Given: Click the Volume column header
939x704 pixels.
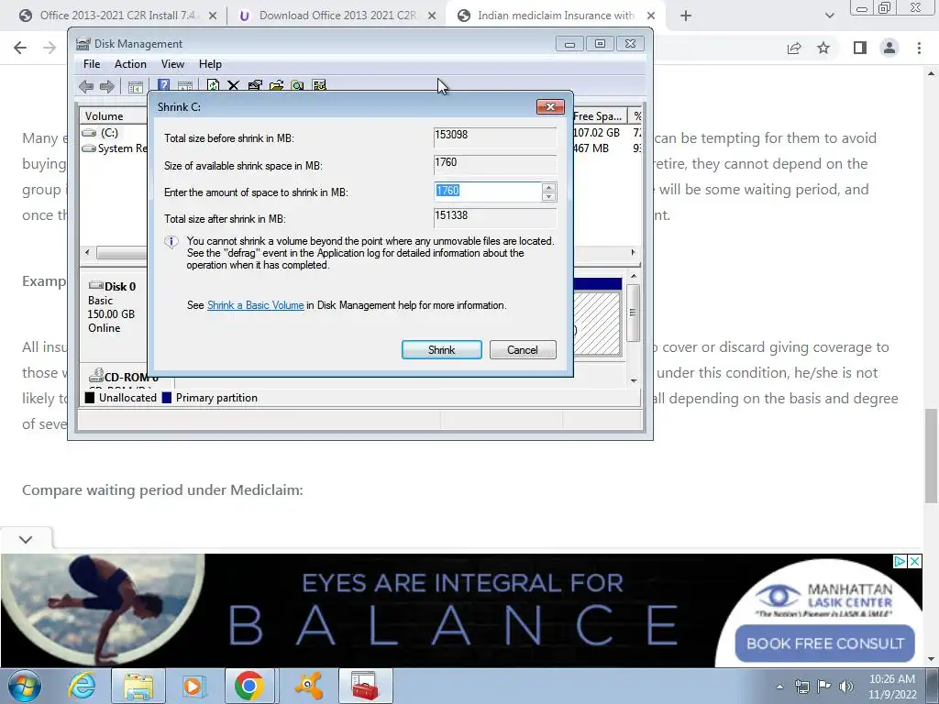Looking at the screenshot, I should tap(114, 116).
